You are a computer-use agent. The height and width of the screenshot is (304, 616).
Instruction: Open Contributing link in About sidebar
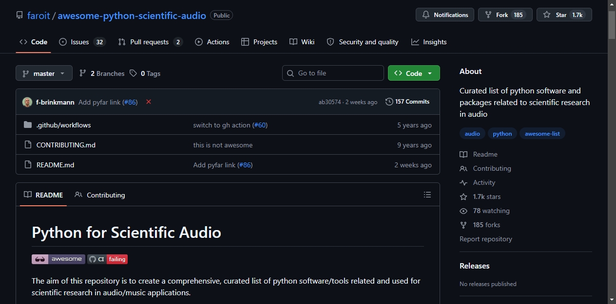pos(485,168)
